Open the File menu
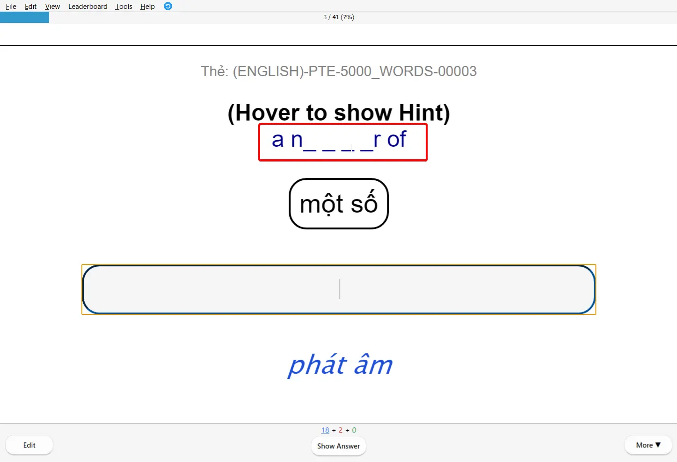The image size is (677, 462). pyautogui.click(x=10, y=6)
